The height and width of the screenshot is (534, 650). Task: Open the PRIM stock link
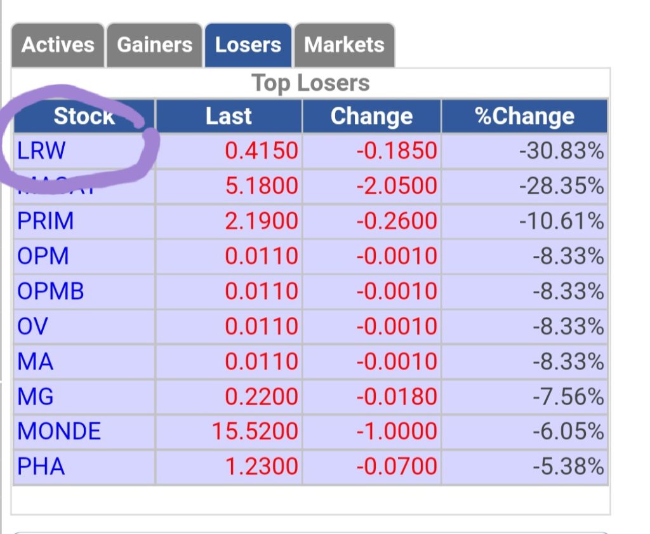tap(45, 220)
